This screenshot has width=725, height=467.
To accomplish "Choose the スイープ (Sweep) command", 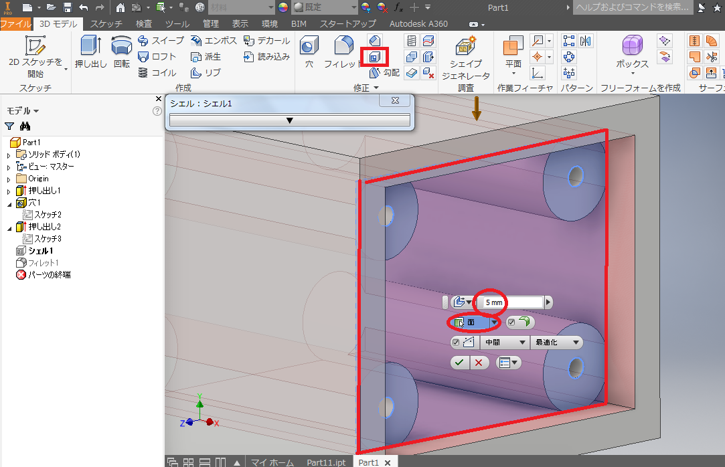I will 161,41.
